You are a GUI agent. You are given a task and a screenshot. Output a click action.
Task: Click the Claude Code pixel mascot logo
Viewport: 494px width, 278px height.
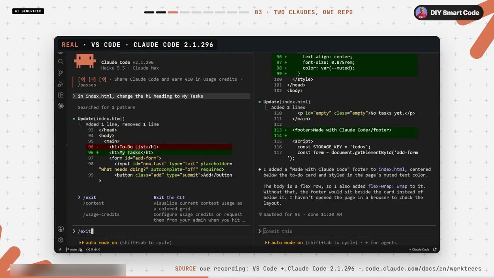pyautogui.click(x=85, y=61)
